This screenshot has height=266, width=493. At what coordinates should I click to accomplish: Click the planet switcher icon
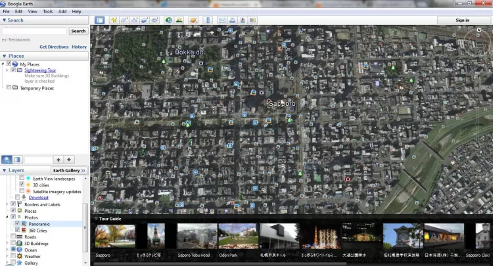[x=193, y=20]
